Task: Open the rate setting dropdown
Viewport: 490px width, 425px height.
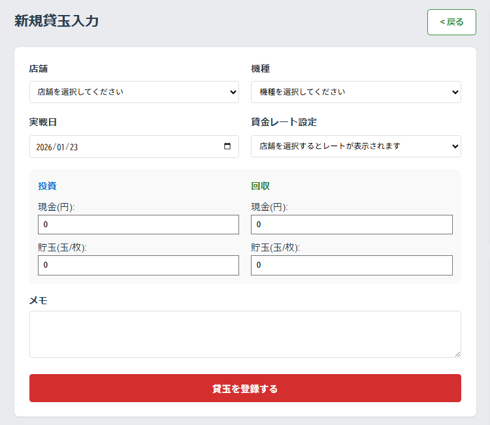Action: coord(356,146)
